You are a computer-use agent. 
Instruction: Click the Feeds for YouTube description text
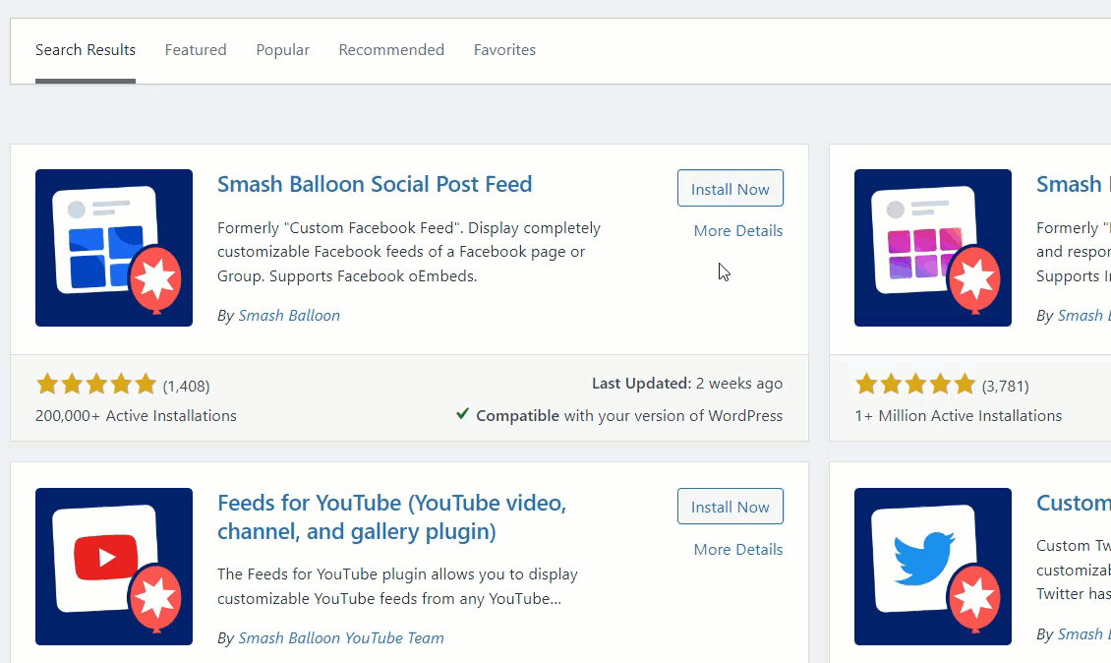(397, 586)
